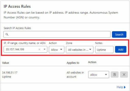130x91 pixels.
Task: Change action for 34.196.51.17 rule
Action: click(x=99, y=75)
